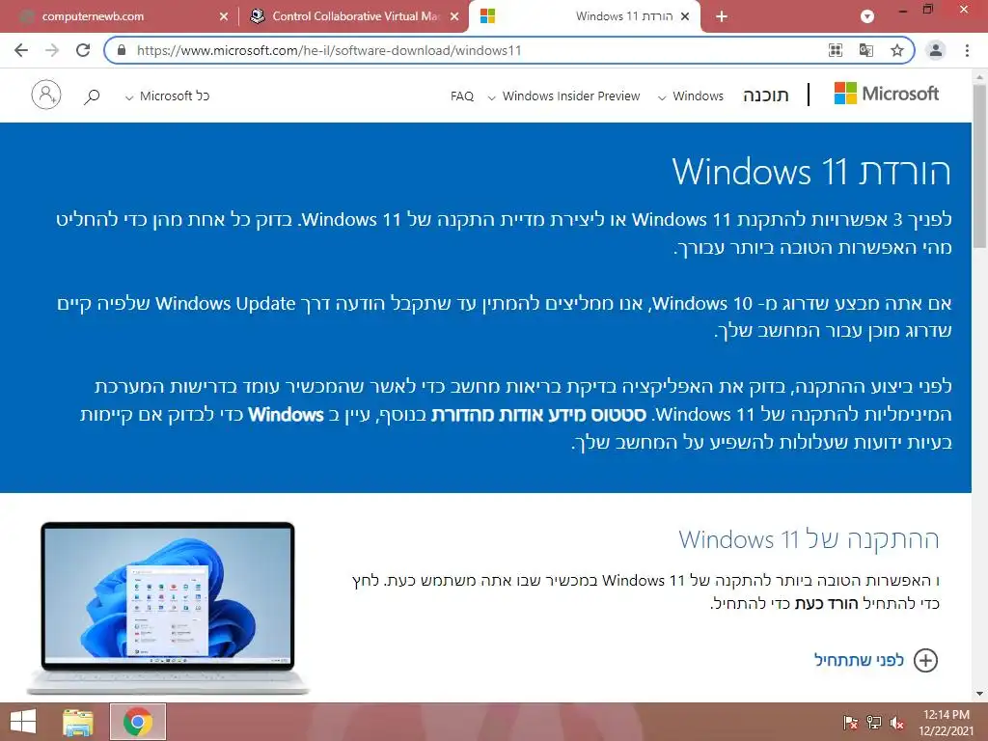
Task: Click the הורדת Windows 11 heading
Action: pyautogui.click(x=810, y=172)
